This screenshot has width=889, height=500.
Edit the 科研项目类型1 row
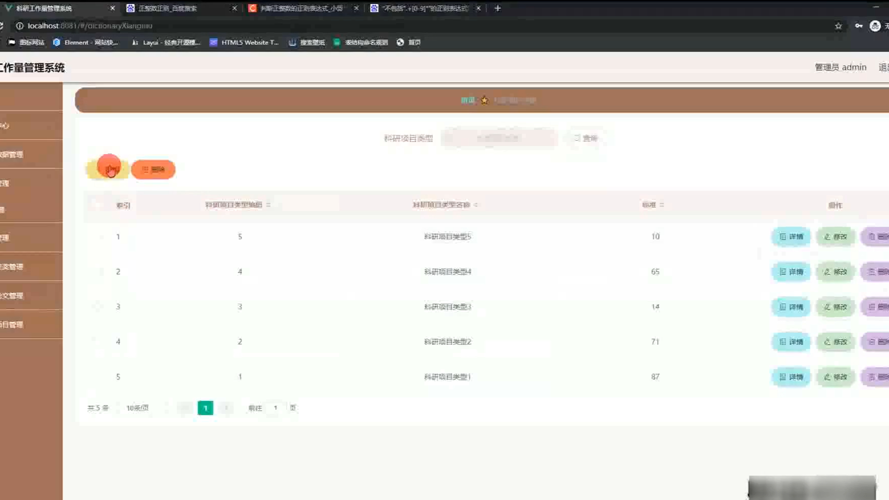point(836,377)
